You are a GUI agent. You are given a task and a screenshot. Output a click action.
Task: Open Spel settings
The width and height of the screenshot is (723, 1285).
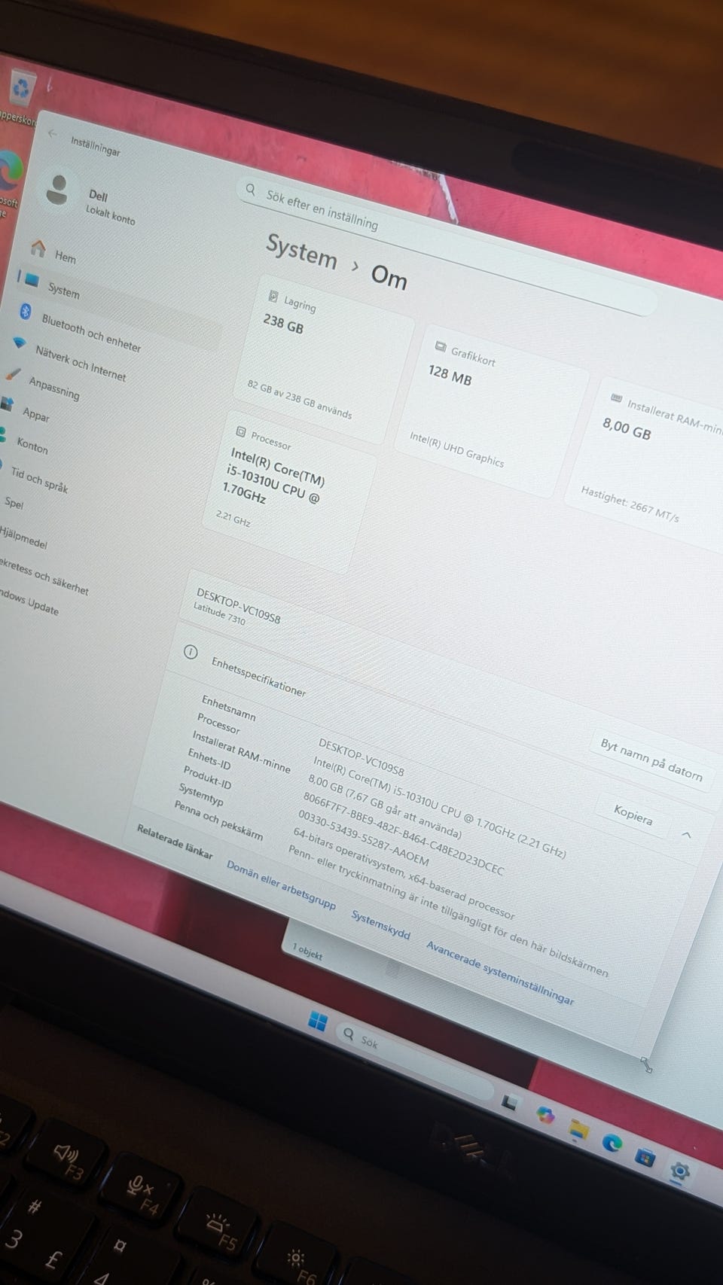(14, 503)
